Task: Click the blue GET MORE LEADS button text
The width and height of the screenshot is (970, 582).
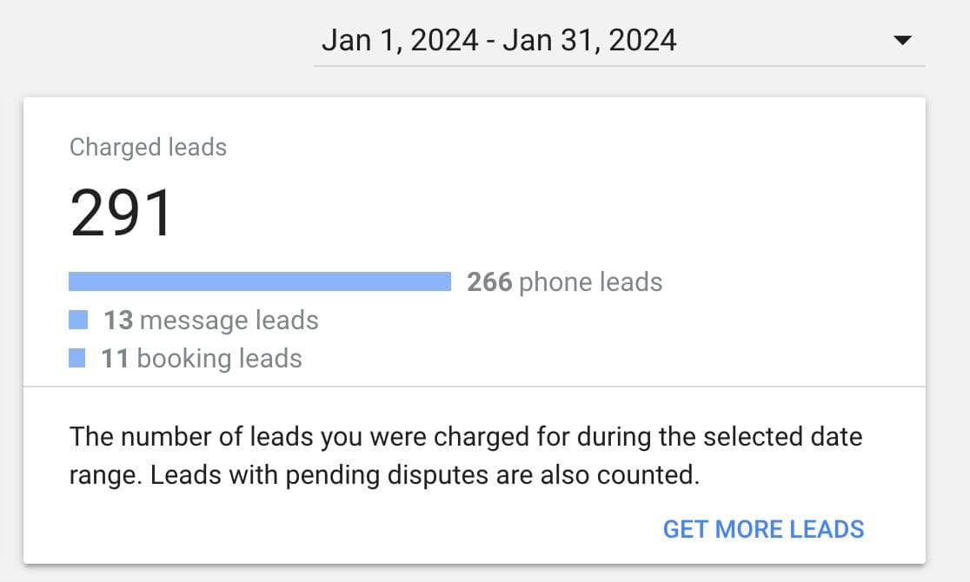Action: point(764,529)
